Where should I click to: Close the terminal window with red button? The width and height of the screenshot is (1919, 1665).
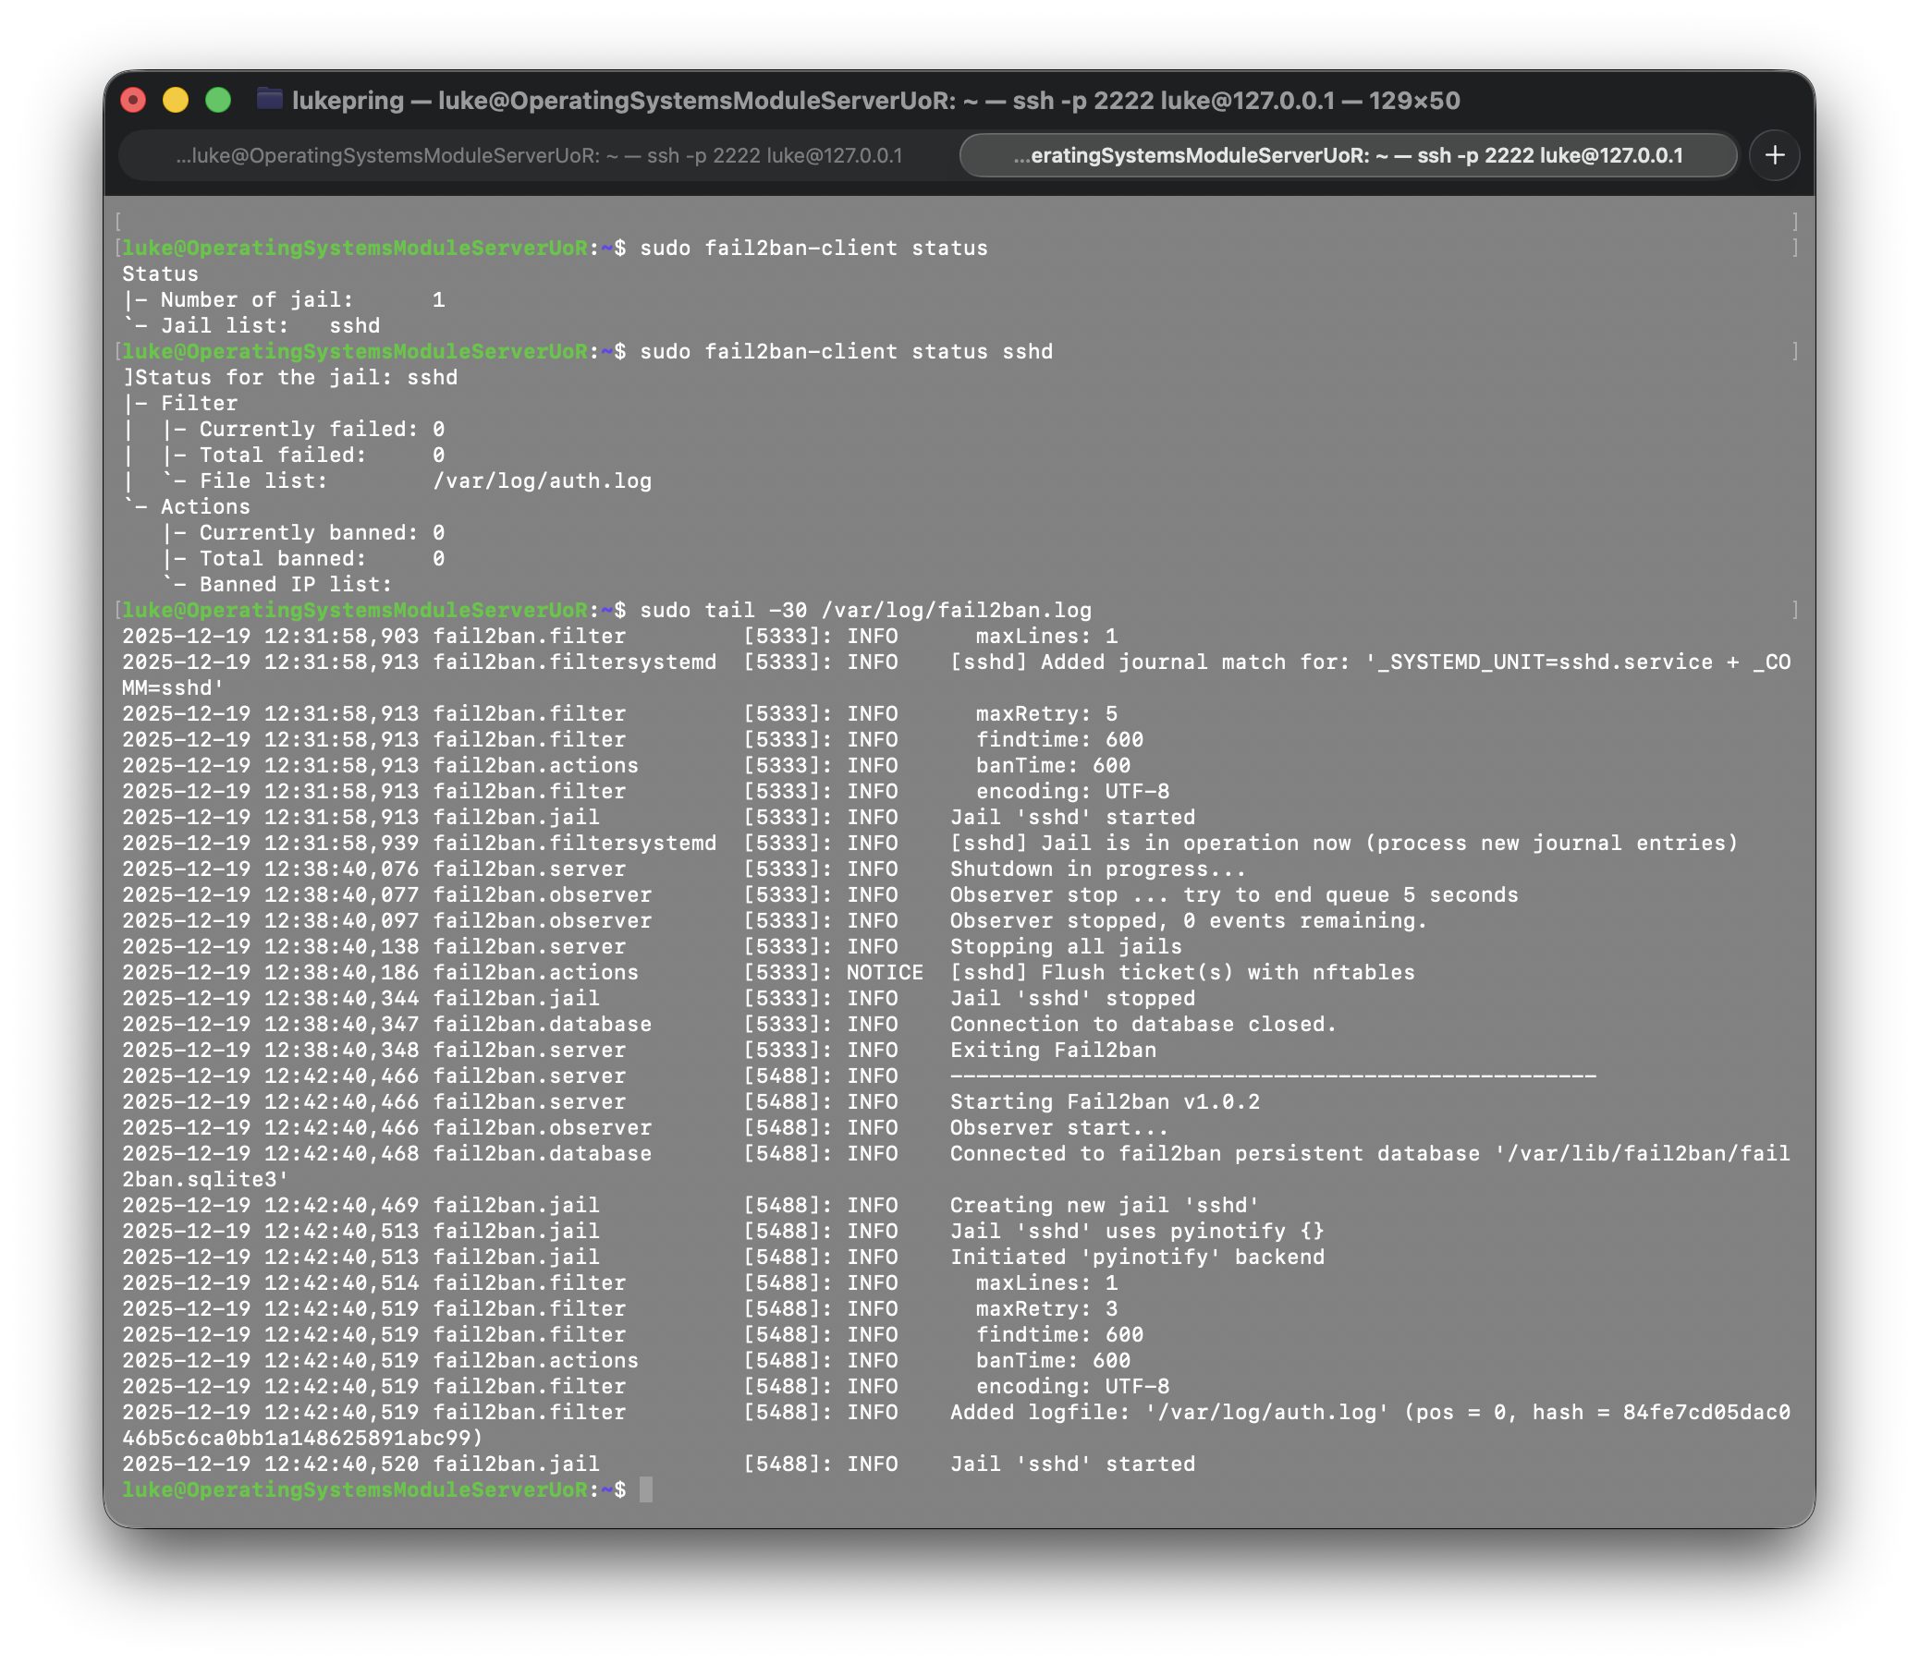pyautogui.click(x=134, y=101)
